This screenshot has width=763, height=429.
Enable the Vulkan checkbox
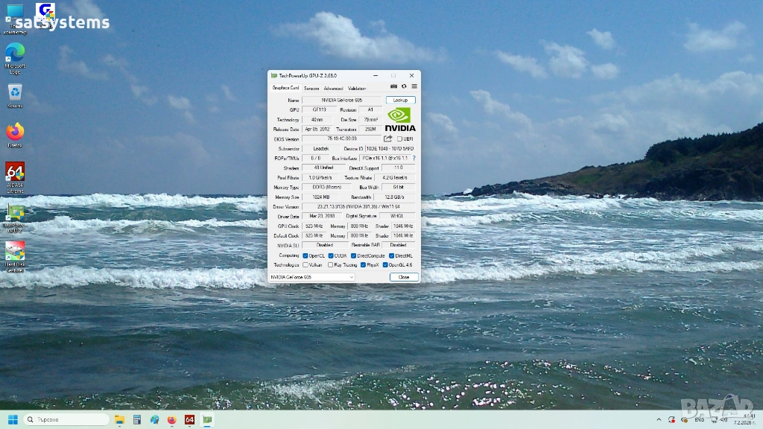pyautogui.click(x=305, y=264)
